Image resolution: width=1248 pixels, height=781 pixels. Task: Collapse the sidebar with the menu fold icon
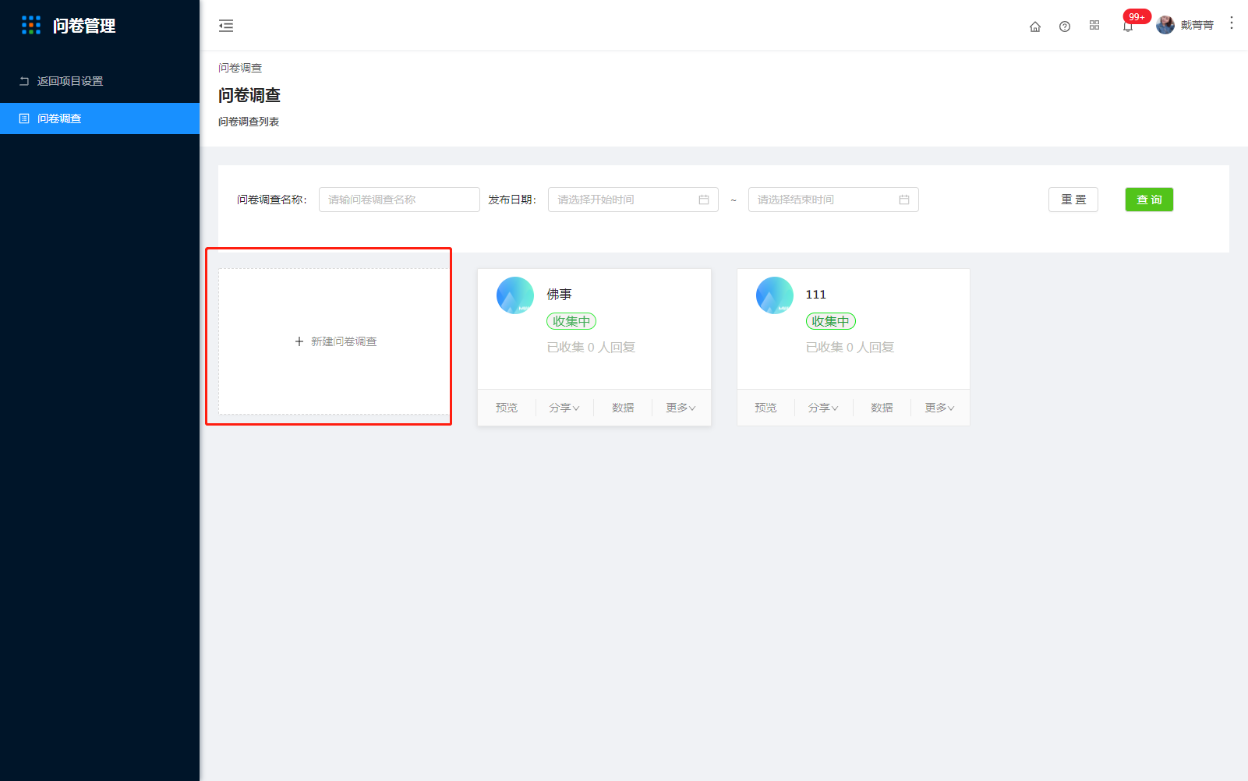pos(226,26)
